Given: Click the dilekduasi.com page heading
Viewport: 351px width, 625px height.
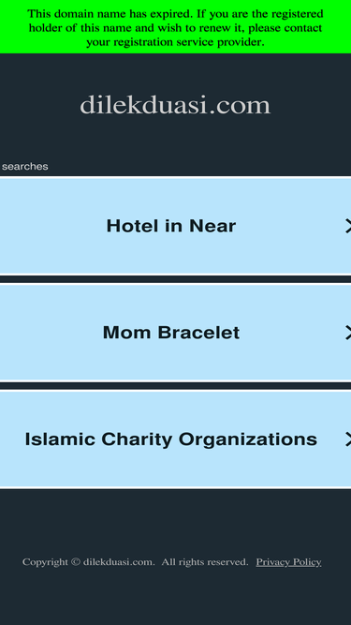Looking at the screenshot, I should click(x=175, y=105).
